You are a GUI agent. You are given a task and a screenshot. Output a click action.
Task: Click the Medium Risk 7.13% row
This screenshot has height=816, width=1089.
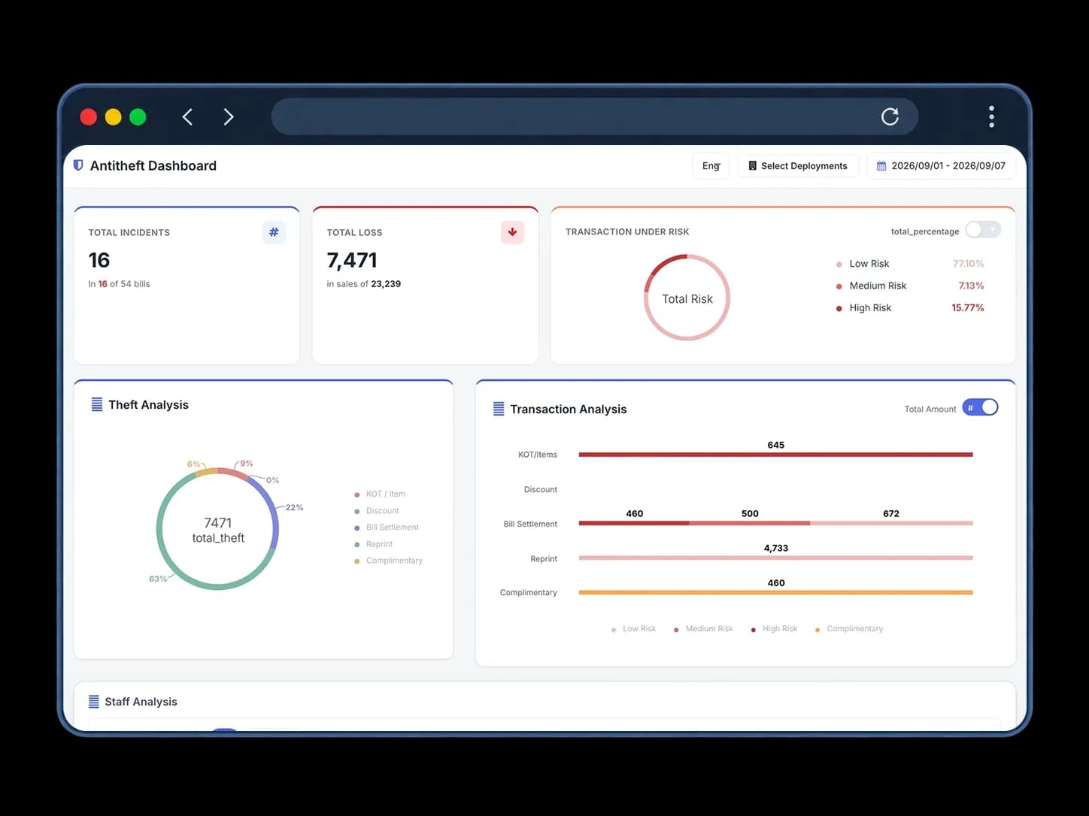[910, 286]
